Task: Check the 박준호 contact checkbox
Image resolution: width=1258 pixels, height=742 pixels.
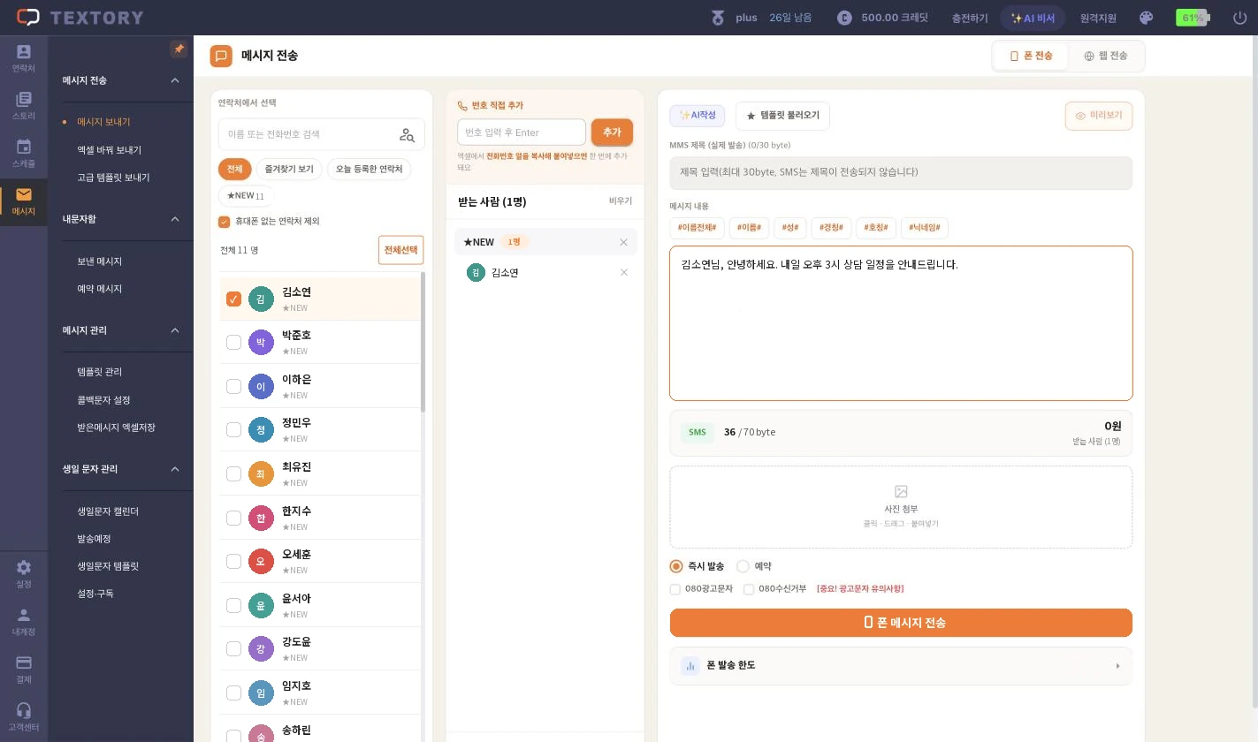Action: (234, 342)
